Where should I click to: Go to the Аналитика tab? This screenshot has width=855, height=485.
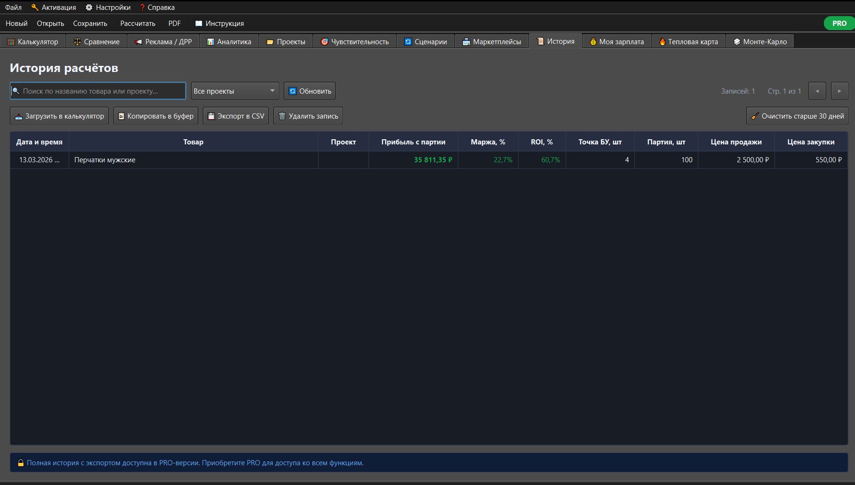point(229,41)
